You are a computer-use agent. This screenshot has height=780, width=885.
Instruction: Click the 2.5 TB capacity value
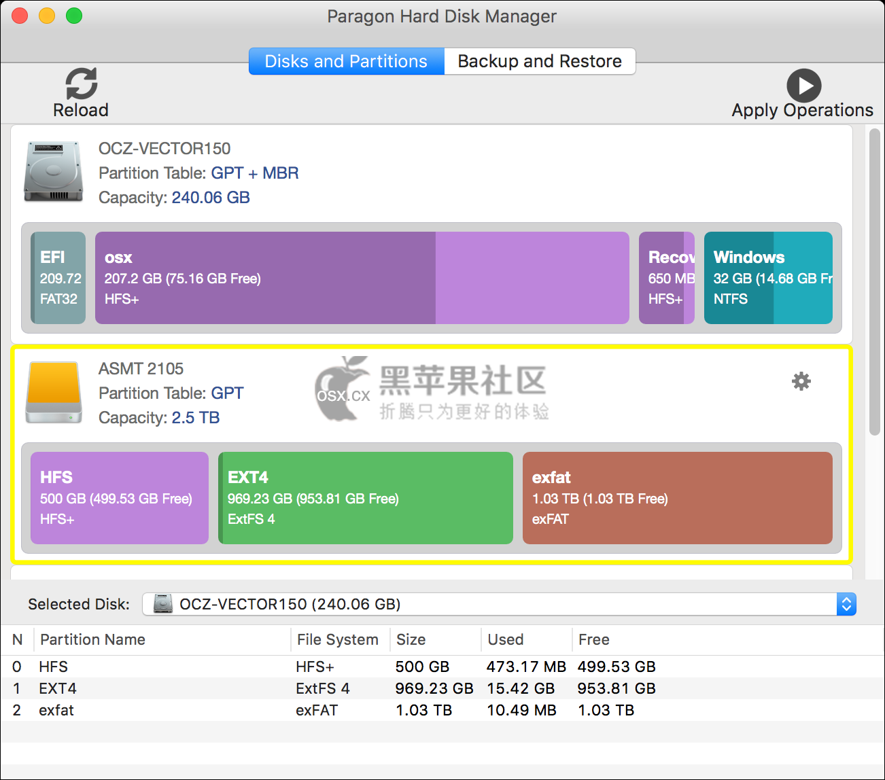click(196, 417)
